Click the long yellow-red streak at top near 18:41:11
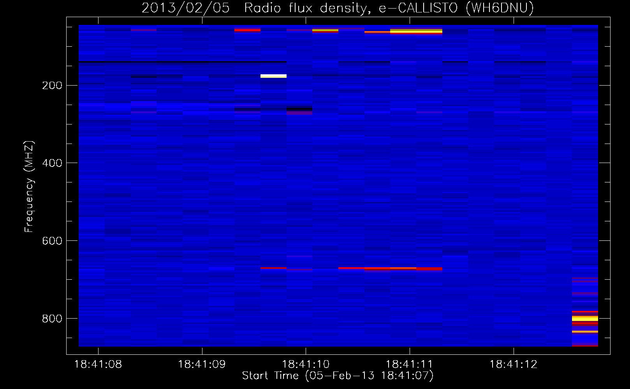This screenshot has height=389, width=630. point(416,32)
